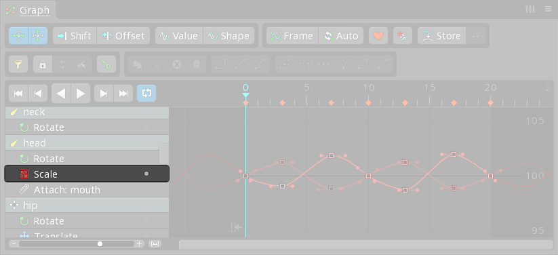Viewport: 558px width, 255px height.
Task: Select the Value curve mode
Action: click(179, 36)
